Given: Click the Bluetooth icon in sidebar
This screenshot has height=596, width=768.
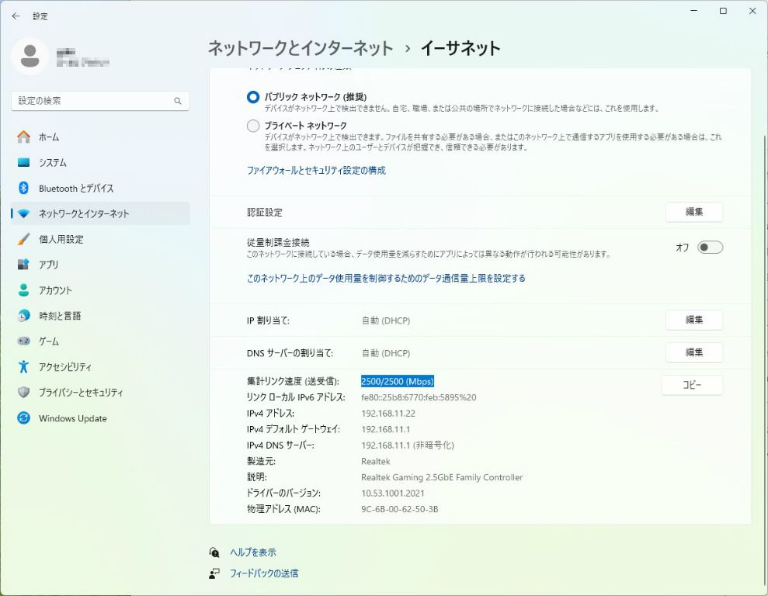Looking at the screenshot, I should [23, 188].
